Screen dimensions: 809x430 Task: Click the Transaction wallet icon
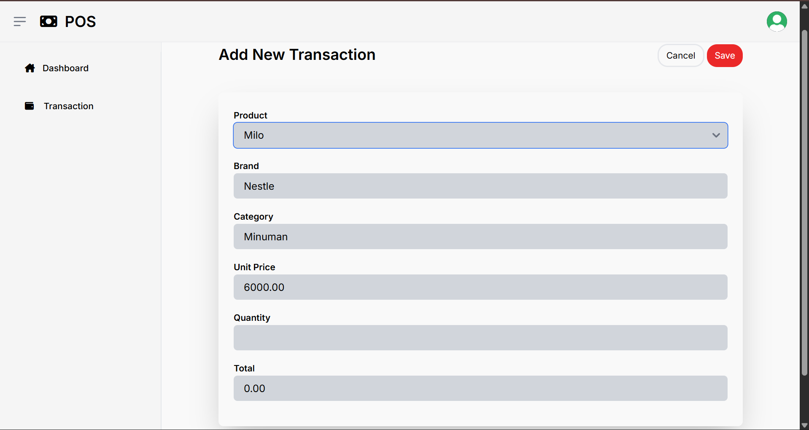coord(30,106)
